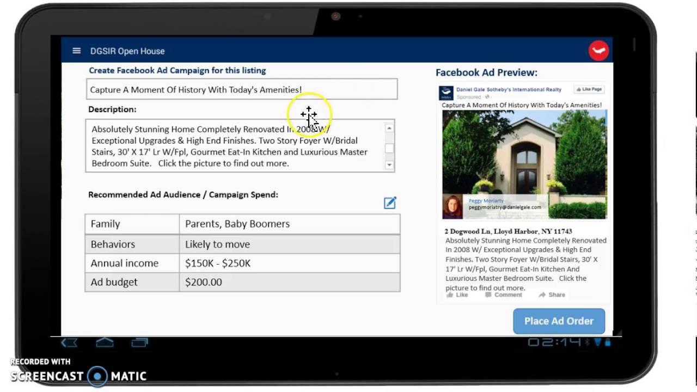The image size is (697, 392).
Task: Click 'Create Facebook Ad Campaign for this listing' heading
Action: (178, 70)
